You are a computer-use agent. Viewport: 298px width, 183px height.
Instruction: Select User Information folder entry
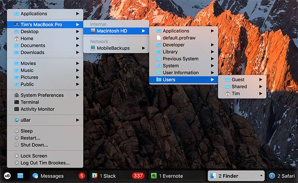tap(184, 73)
